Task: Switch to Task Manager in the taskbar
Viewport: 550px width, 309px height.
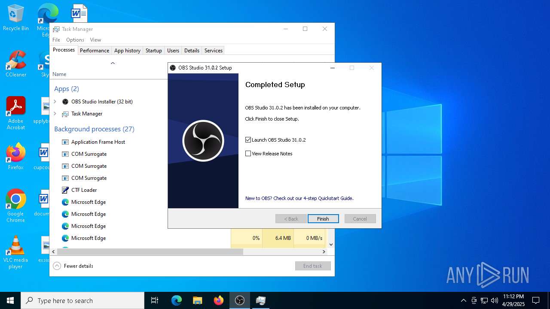Action: 261,300
